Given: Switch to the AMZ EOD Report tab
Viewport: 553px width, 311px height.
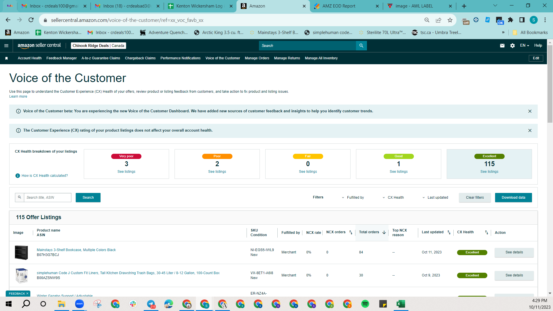Looking at the screenshot, I should pyautogui.click(x=346, y=6).
